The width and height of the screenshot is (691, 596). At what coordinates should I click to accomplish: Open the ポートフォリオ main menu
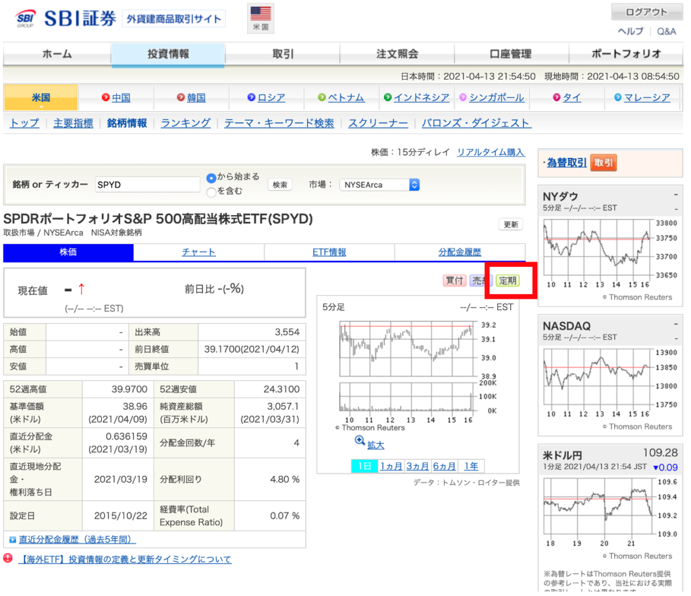pyautogui.click(x=626, y=54)
